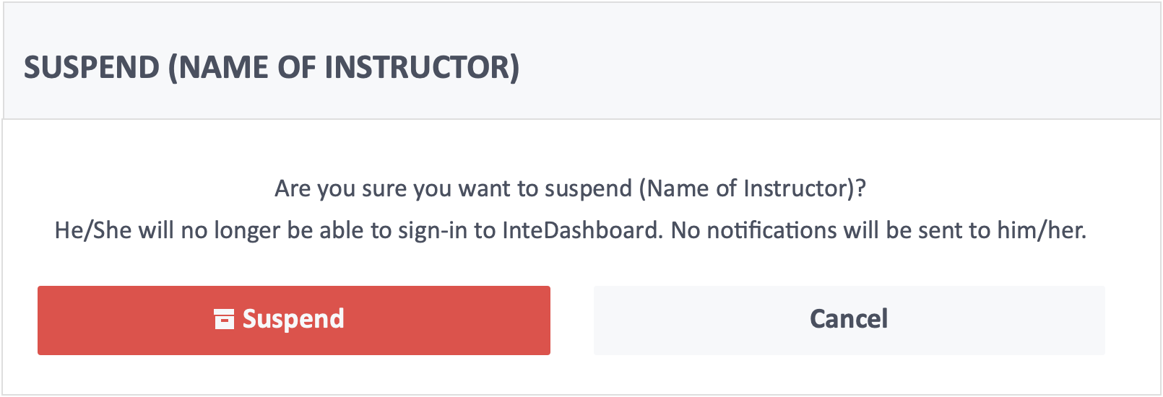The height and width of the screenshot is (397, 1163).
Task: Click the archive icon on Suspend button
Action: click(225, 319)
